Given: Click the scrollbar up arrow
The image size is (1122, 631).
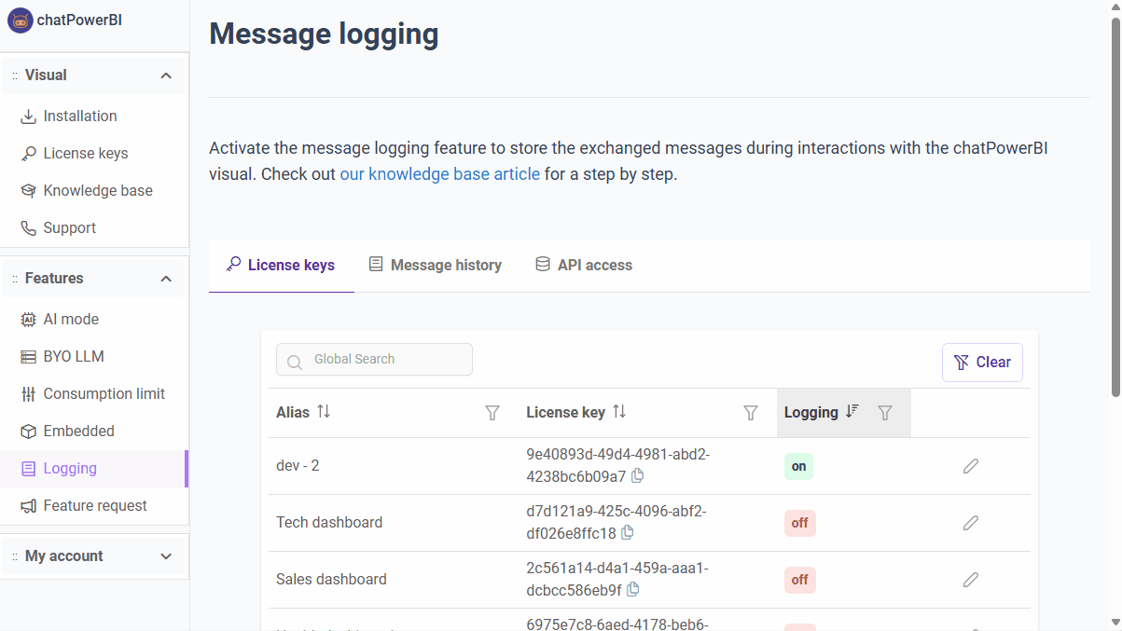Looking at the screenshot, I should coord(1115,7).
